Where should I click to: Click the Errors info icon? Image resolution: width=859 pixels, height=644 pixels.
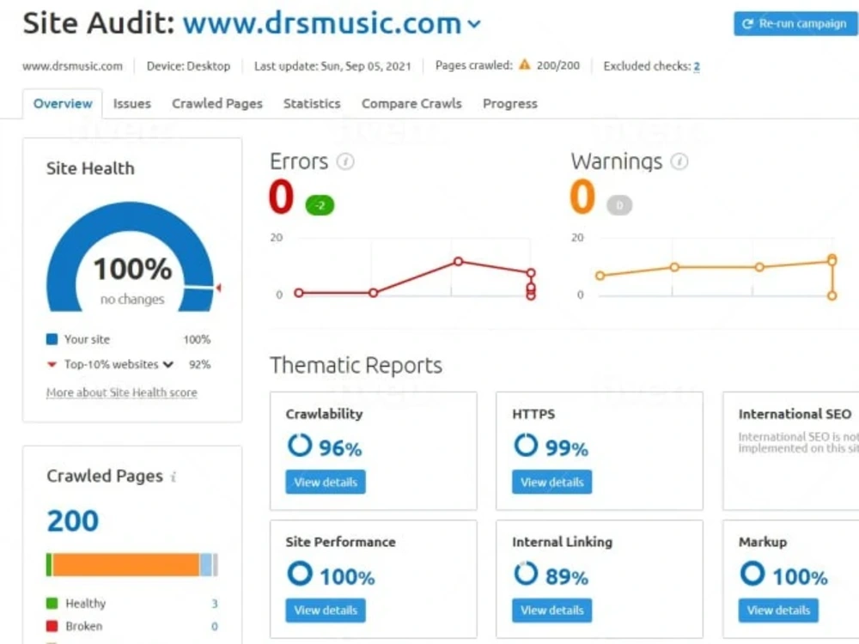click(x=345, y=161)
